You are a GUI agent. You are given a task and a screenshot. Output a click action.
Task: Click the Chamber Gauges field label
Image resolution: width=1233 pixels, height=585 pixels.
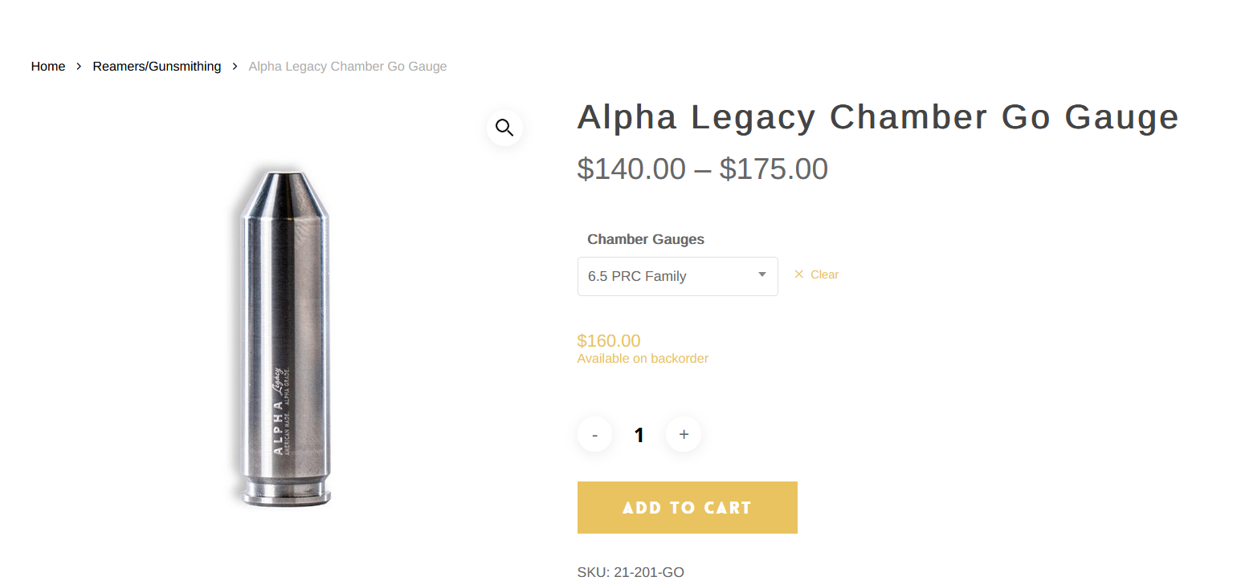click(x=646, y=239)
